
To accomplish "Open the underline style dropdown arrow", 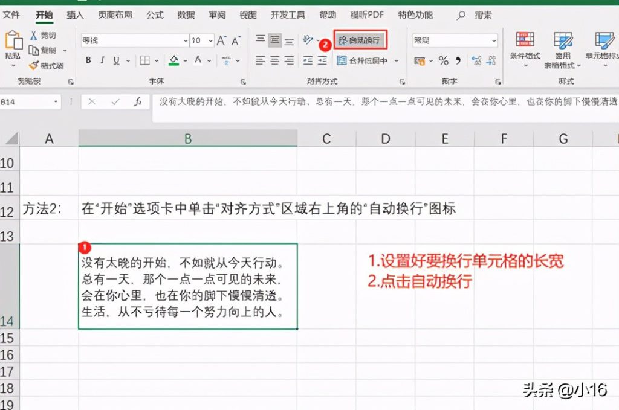I will pos(128,60).
